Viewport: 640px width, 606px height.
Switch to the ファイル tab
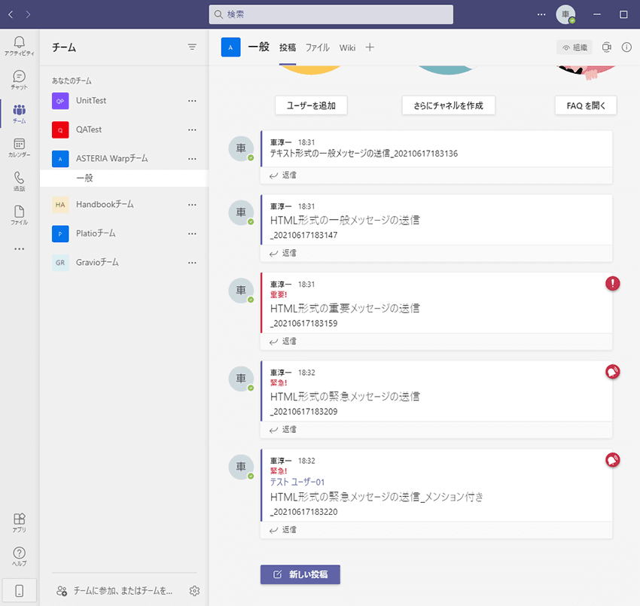(317, 47)
